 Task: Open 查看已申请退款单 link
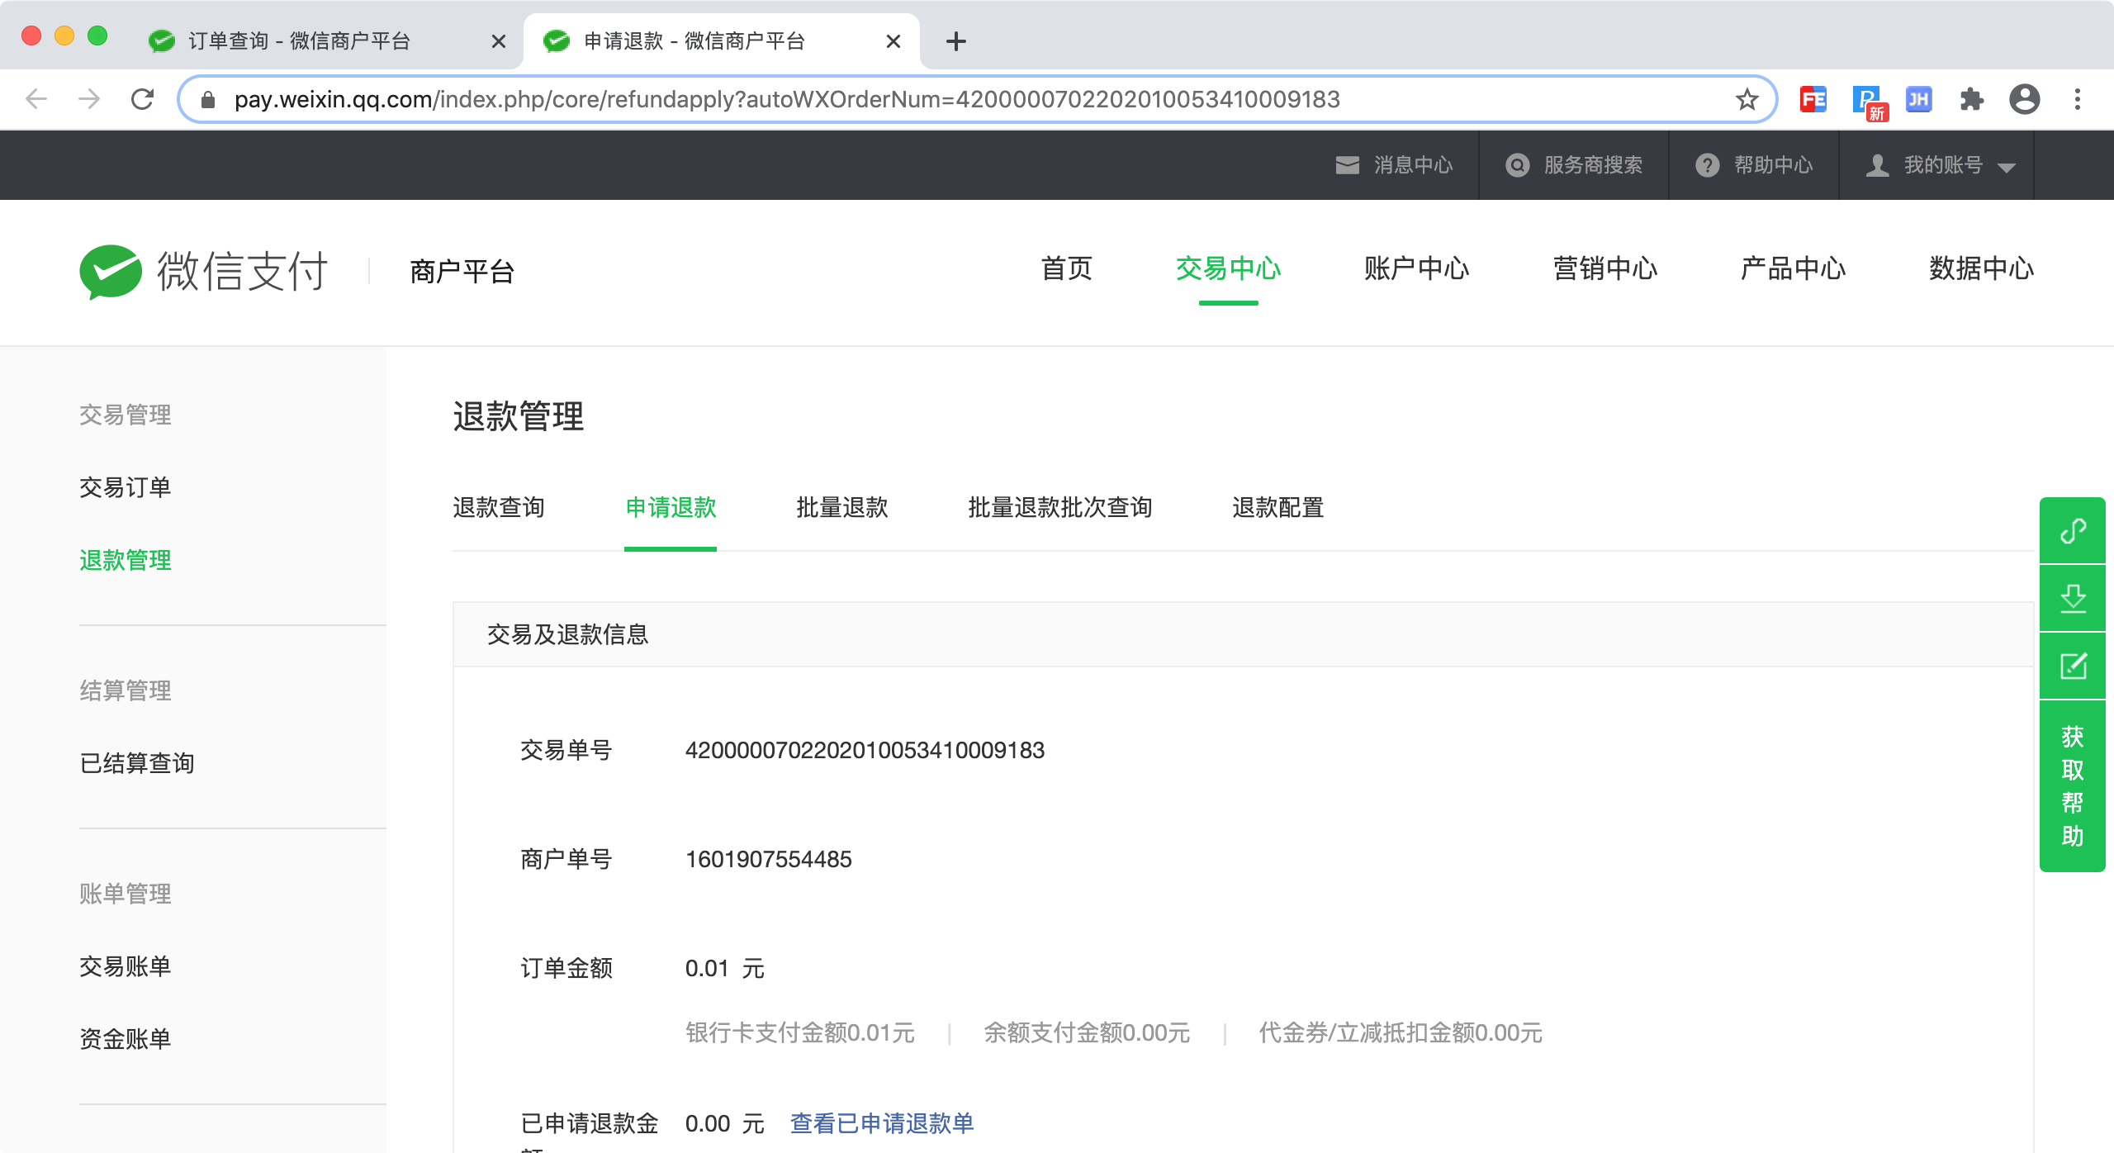click(x=882, y=1123)
